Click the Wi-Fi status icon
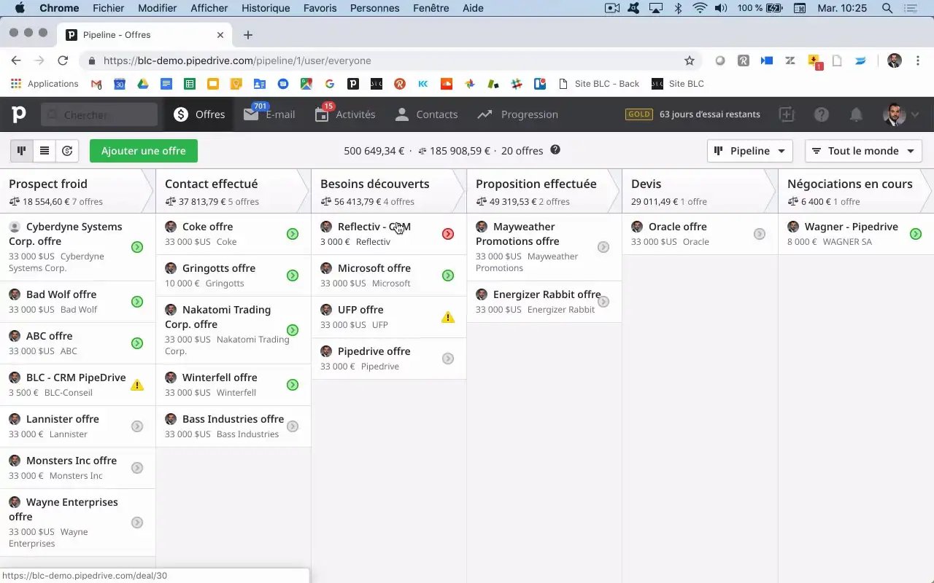This screenshot has height=583, width=934. coord(700,8)
